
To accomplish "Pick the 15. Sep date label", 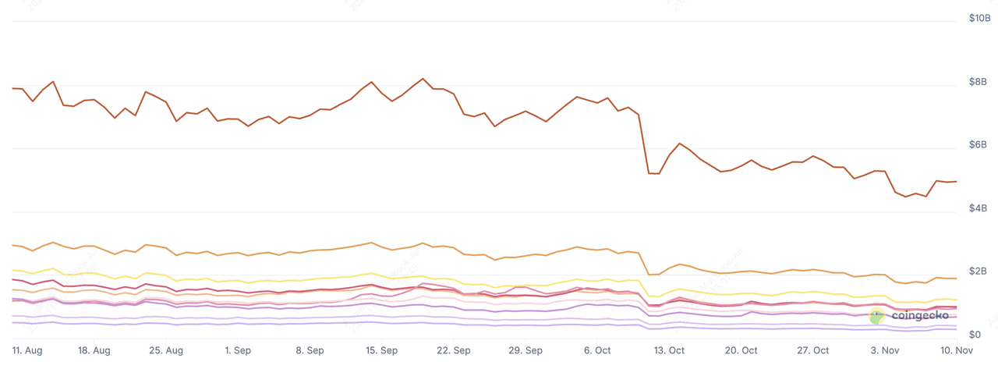I will (x=382, y=351).
